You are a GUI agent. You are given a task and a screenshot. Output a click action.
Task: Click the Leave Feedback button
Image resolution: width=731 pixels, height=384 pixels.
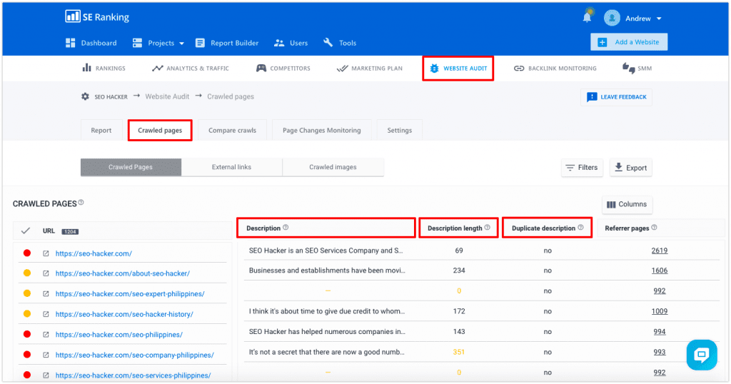point(616,97)
